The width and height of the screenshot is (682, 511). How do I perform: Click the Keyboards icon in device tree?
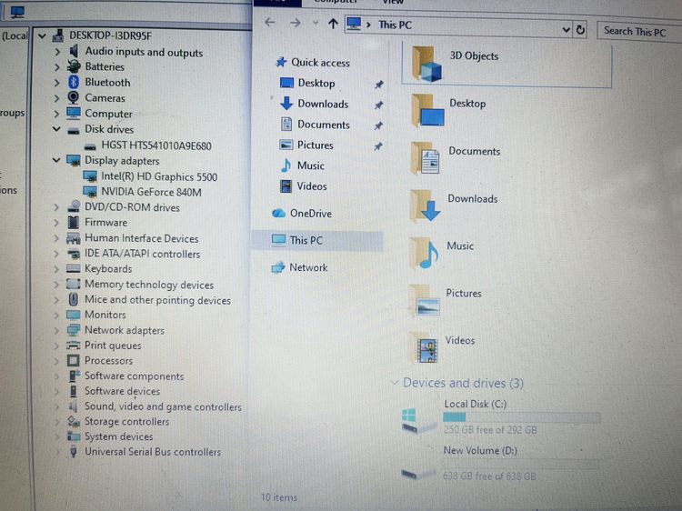tap(73, 268)
